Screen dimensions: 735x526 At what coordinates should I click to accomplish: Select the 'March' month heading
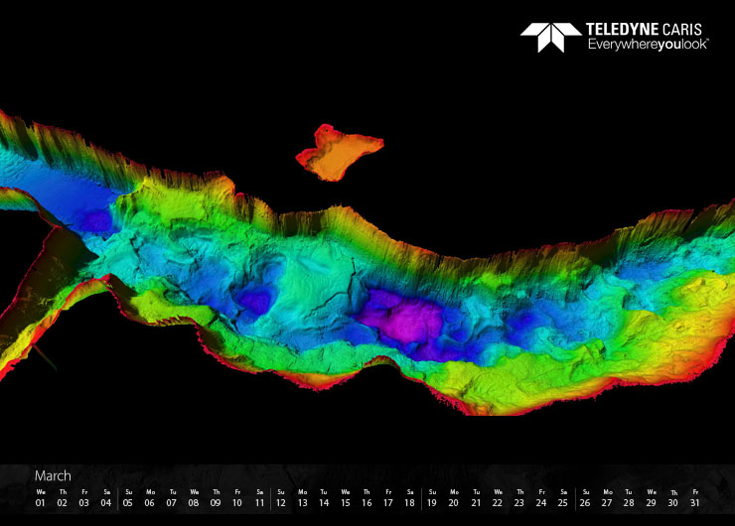pyautogui.click(x=53, y=476)
